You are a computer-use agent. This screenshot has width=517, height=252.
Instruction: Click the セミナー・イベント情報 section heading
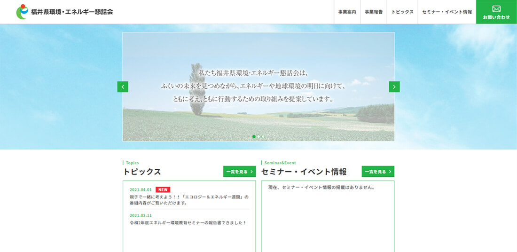[304, 172]
